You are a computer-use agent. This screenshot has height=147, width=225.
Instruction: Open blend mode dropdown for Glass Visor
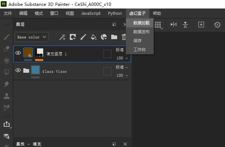tap(127, 67)
